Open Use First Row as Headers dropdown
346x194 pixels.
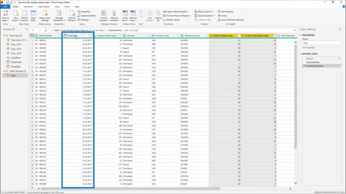[x=177, y=16]
